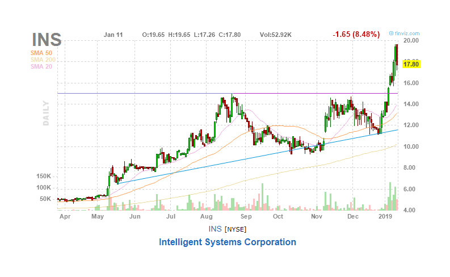Open the finviz.com link
The height and width of the screenshot is (277, 450).
pyautogui.click(x=405, y=33)
